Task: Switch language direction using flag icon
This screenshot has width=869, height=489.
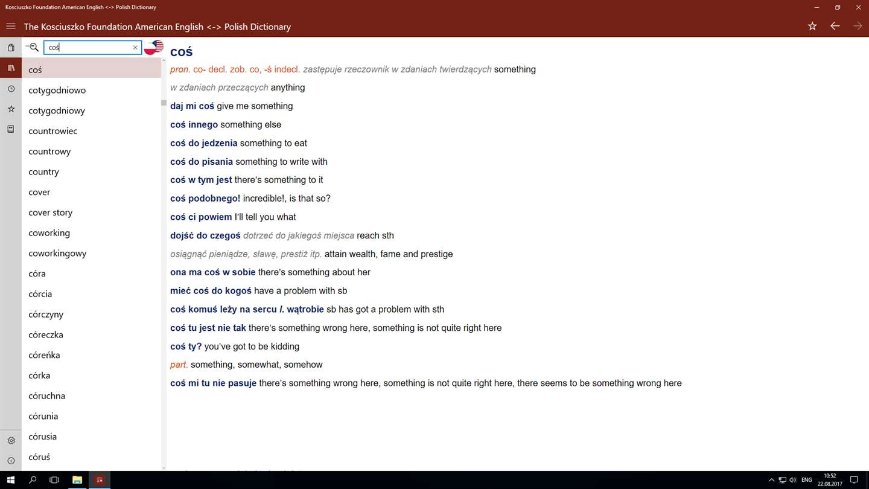Action: coord(154,48)
